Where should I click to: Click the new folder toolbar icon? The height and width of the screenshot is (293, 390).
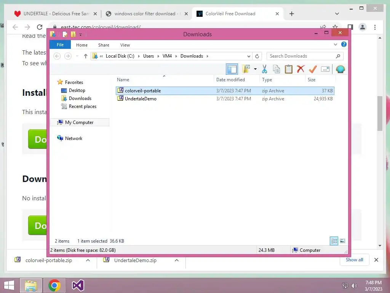pyautogui.click(x=246, y=69)
